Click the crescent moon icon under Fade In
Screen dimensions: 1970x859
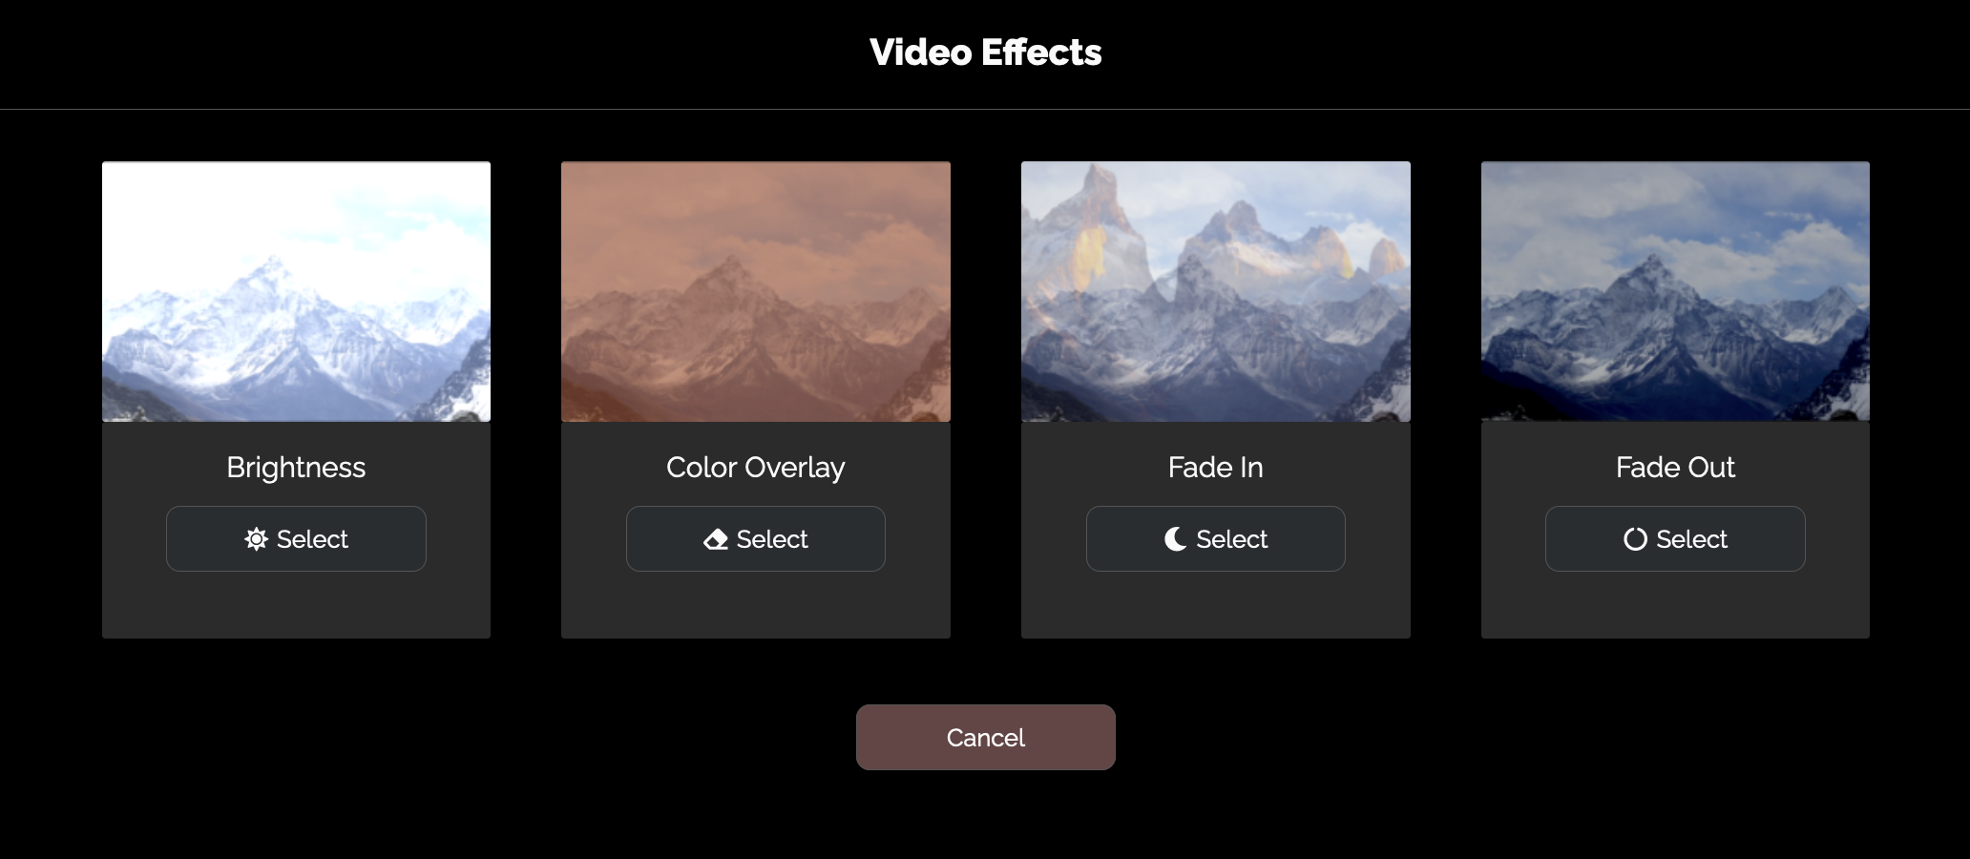point(1176,539)
